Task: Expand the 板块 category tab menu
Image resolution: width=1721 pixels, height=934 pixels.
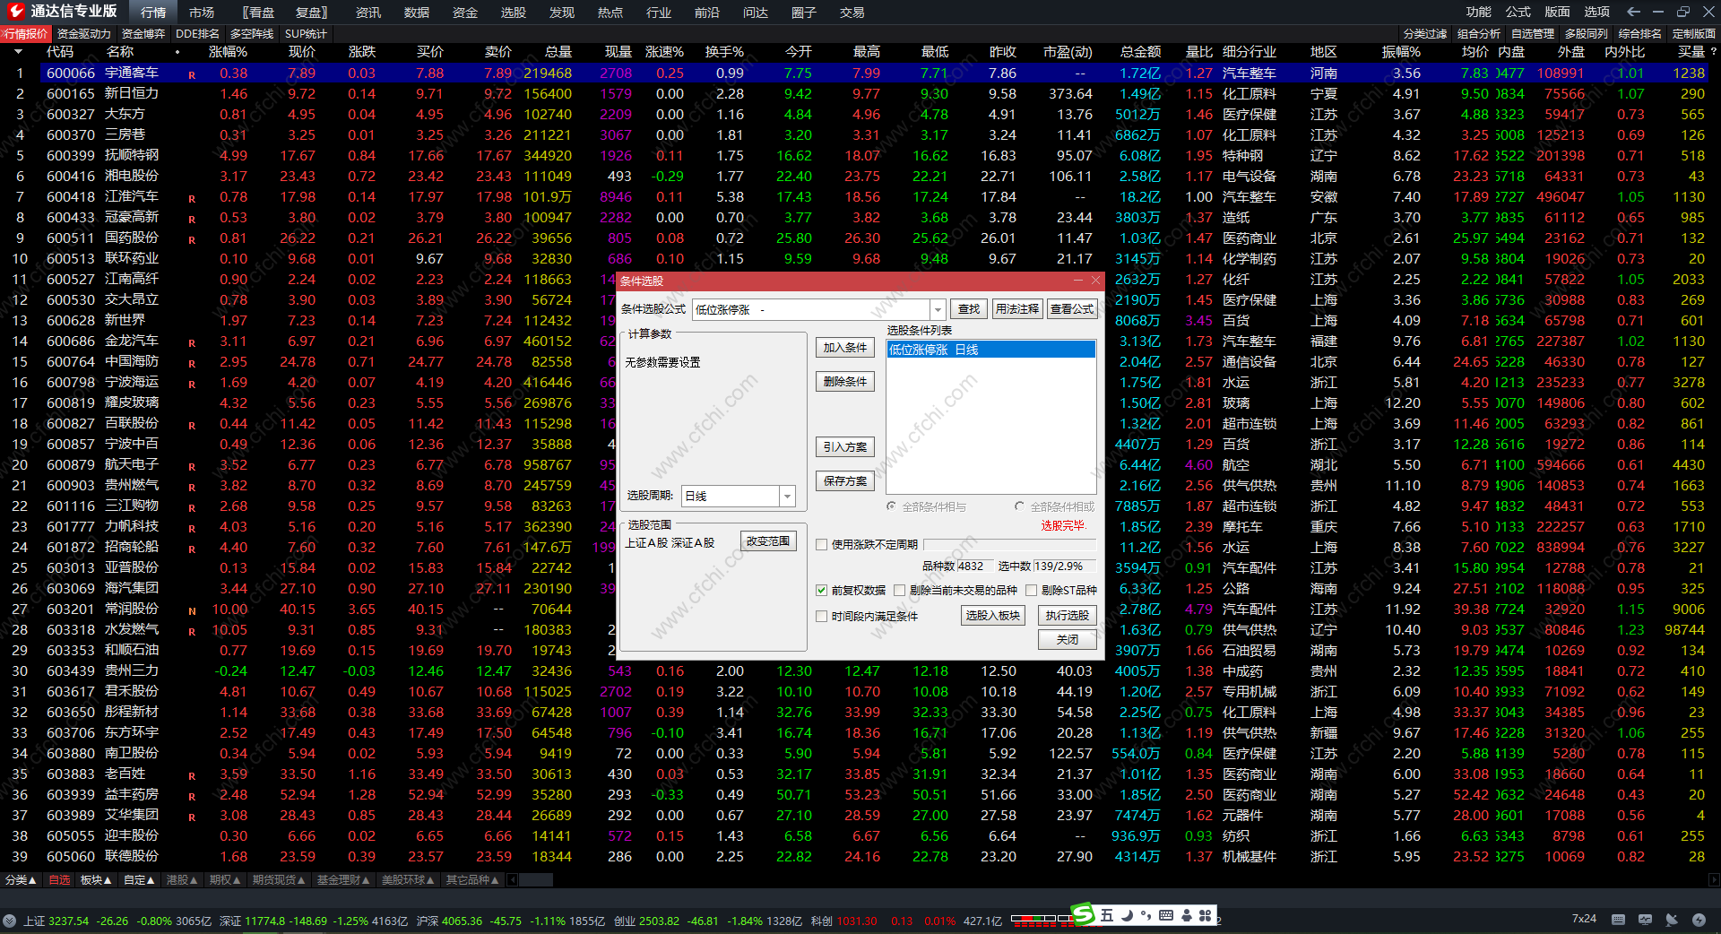Action: pyautogui.click(x=96, y=880)
